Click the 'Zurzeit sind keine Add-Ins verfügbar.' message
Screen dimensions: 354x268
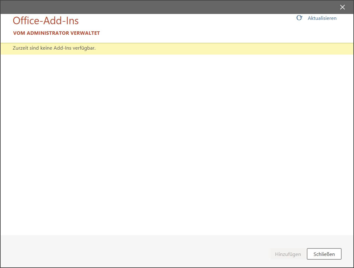pyautogui.click(x=54, y=48)
